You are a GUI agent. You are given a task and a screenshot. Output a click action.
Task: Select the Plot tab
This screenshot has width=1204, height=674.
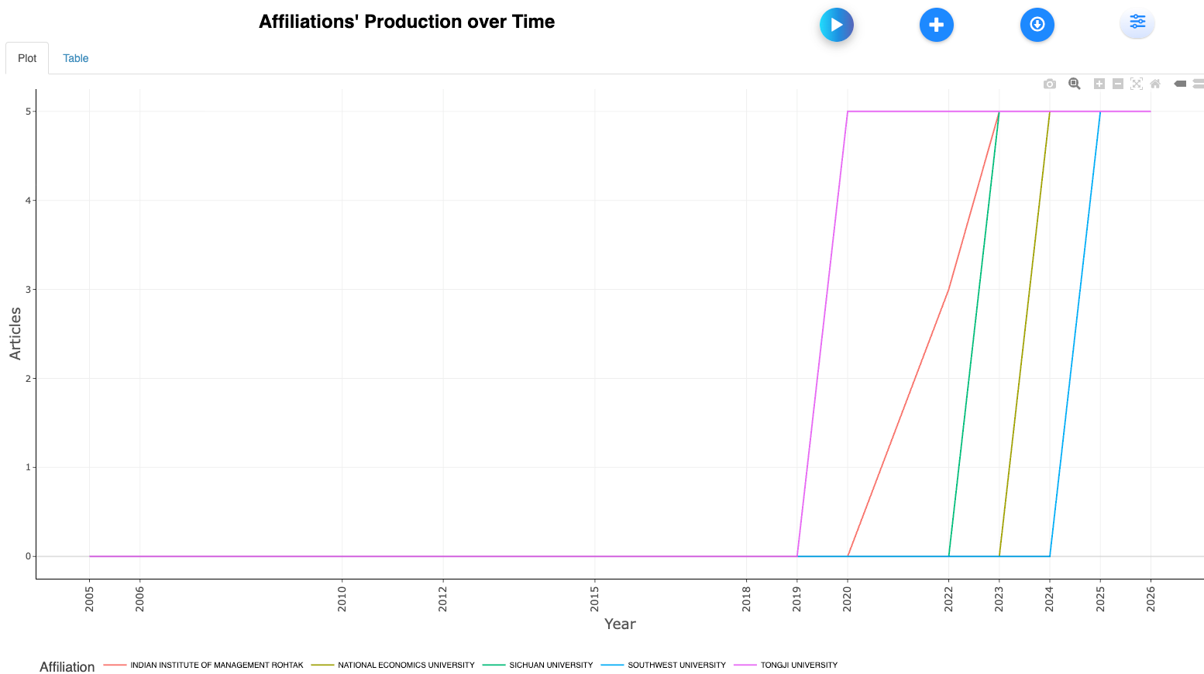pos(27,58)
